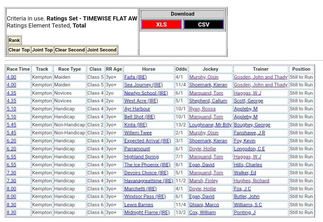Open horse Midnight Flame (IRE)
Viewport: 323px width, 222px height.
147,212
